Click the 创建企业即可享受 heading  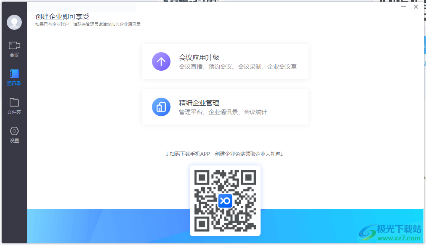(62, 16)
